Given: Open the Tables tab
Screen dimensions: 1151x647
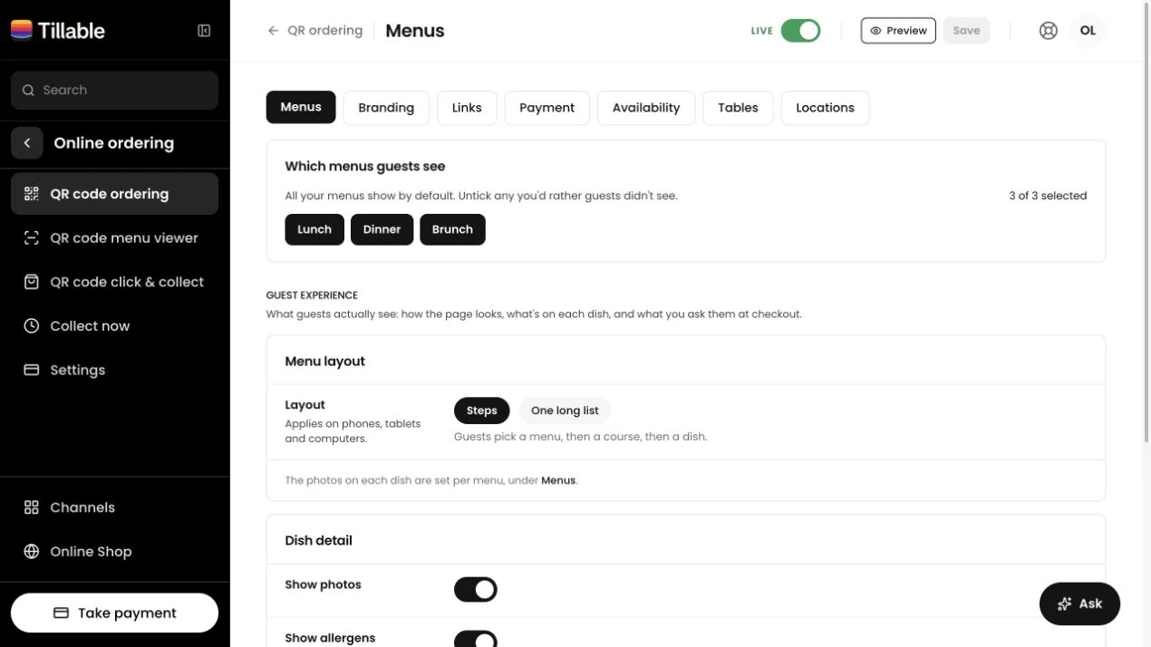Looking at the screenshot, I should [739, 108].
